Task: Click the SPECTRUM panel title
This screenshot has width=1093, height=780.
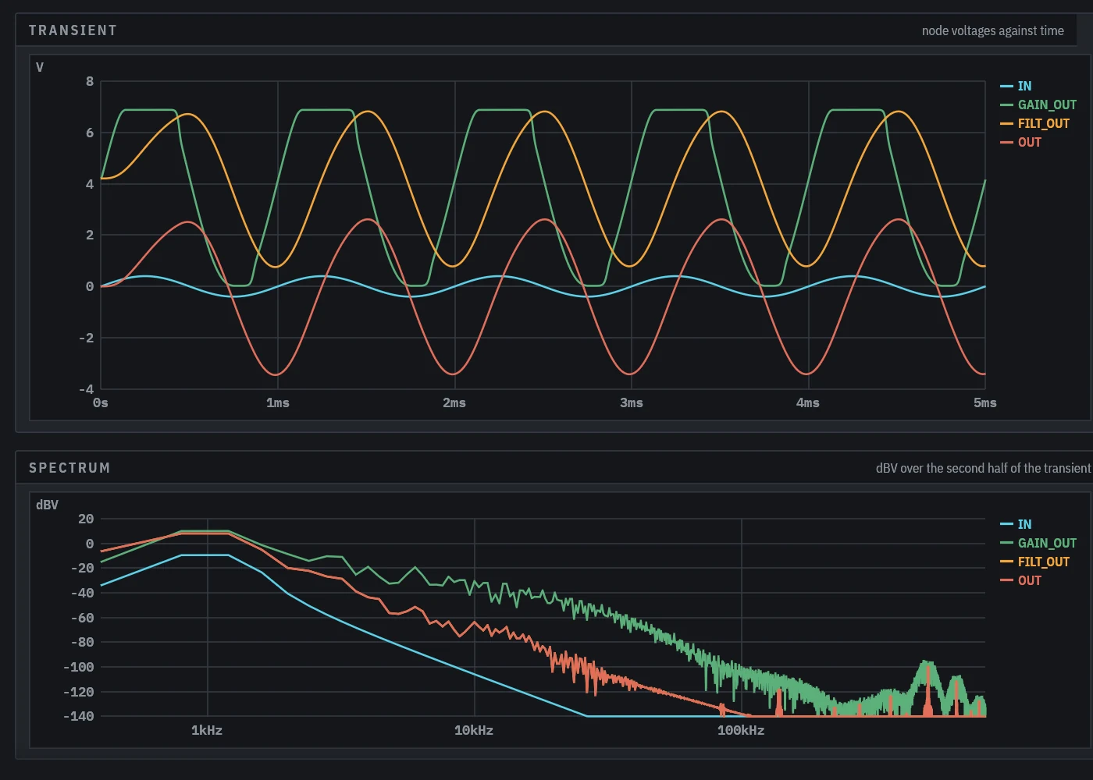Action: 69,468
